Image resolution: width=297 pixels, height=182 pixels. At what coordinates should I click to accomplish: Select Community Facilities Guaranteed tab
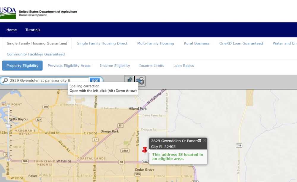[36, 54]
